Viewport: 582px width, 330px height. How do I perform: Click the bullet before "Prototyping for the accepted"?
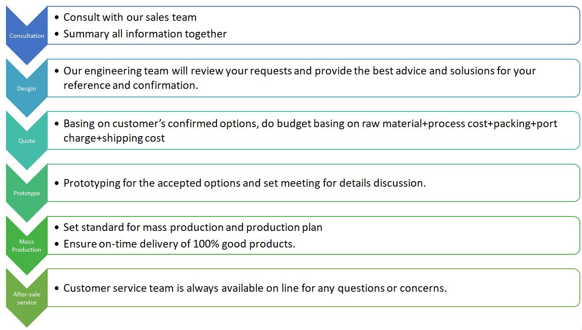point(57,184)
